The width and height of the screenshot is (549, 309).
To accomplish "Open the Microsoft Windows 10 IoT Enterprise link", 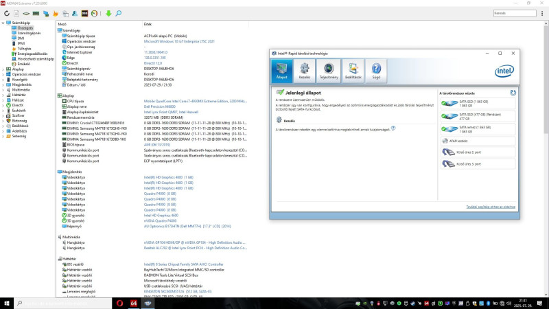I will coord(179,41).
